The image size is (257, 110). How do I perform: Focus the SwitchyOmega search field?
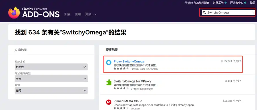pyautogui.click(x=229, y=13)
